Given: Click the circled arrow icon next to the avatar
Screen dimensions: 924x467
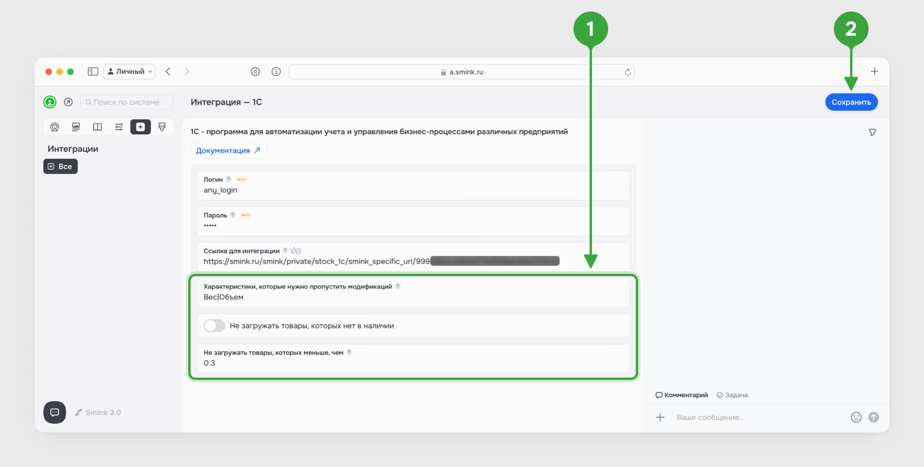Looking at the screenshot, I should (68, 102).
